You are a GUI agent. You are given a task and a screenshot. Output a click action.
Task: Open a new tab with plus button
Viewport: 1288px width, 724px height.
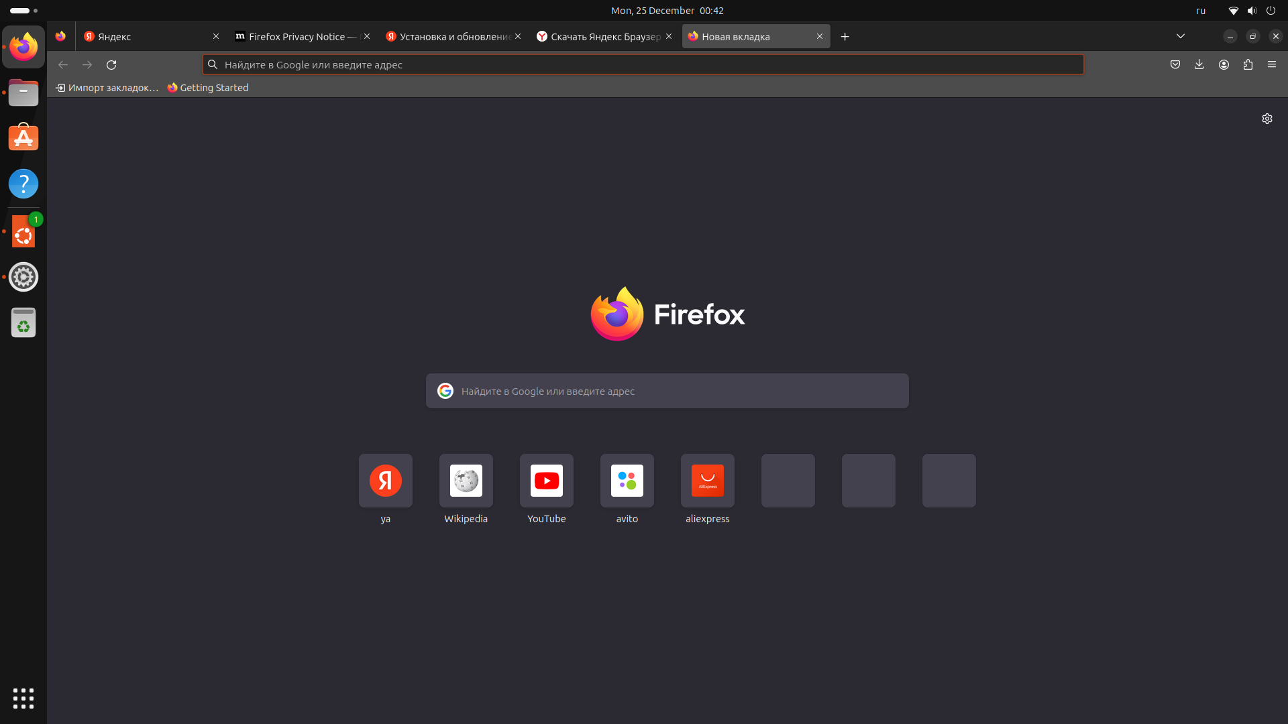coord(845,37)
